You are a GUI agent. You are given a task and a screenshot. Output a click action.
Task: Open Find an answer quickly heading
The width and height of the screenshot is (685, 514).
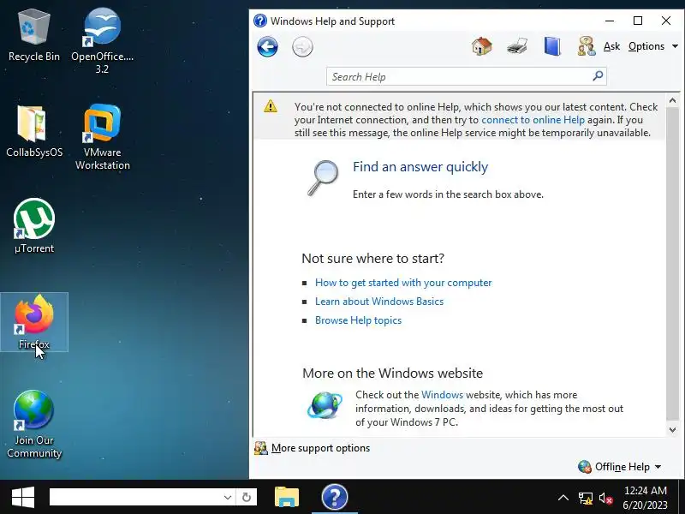[420, 166]
